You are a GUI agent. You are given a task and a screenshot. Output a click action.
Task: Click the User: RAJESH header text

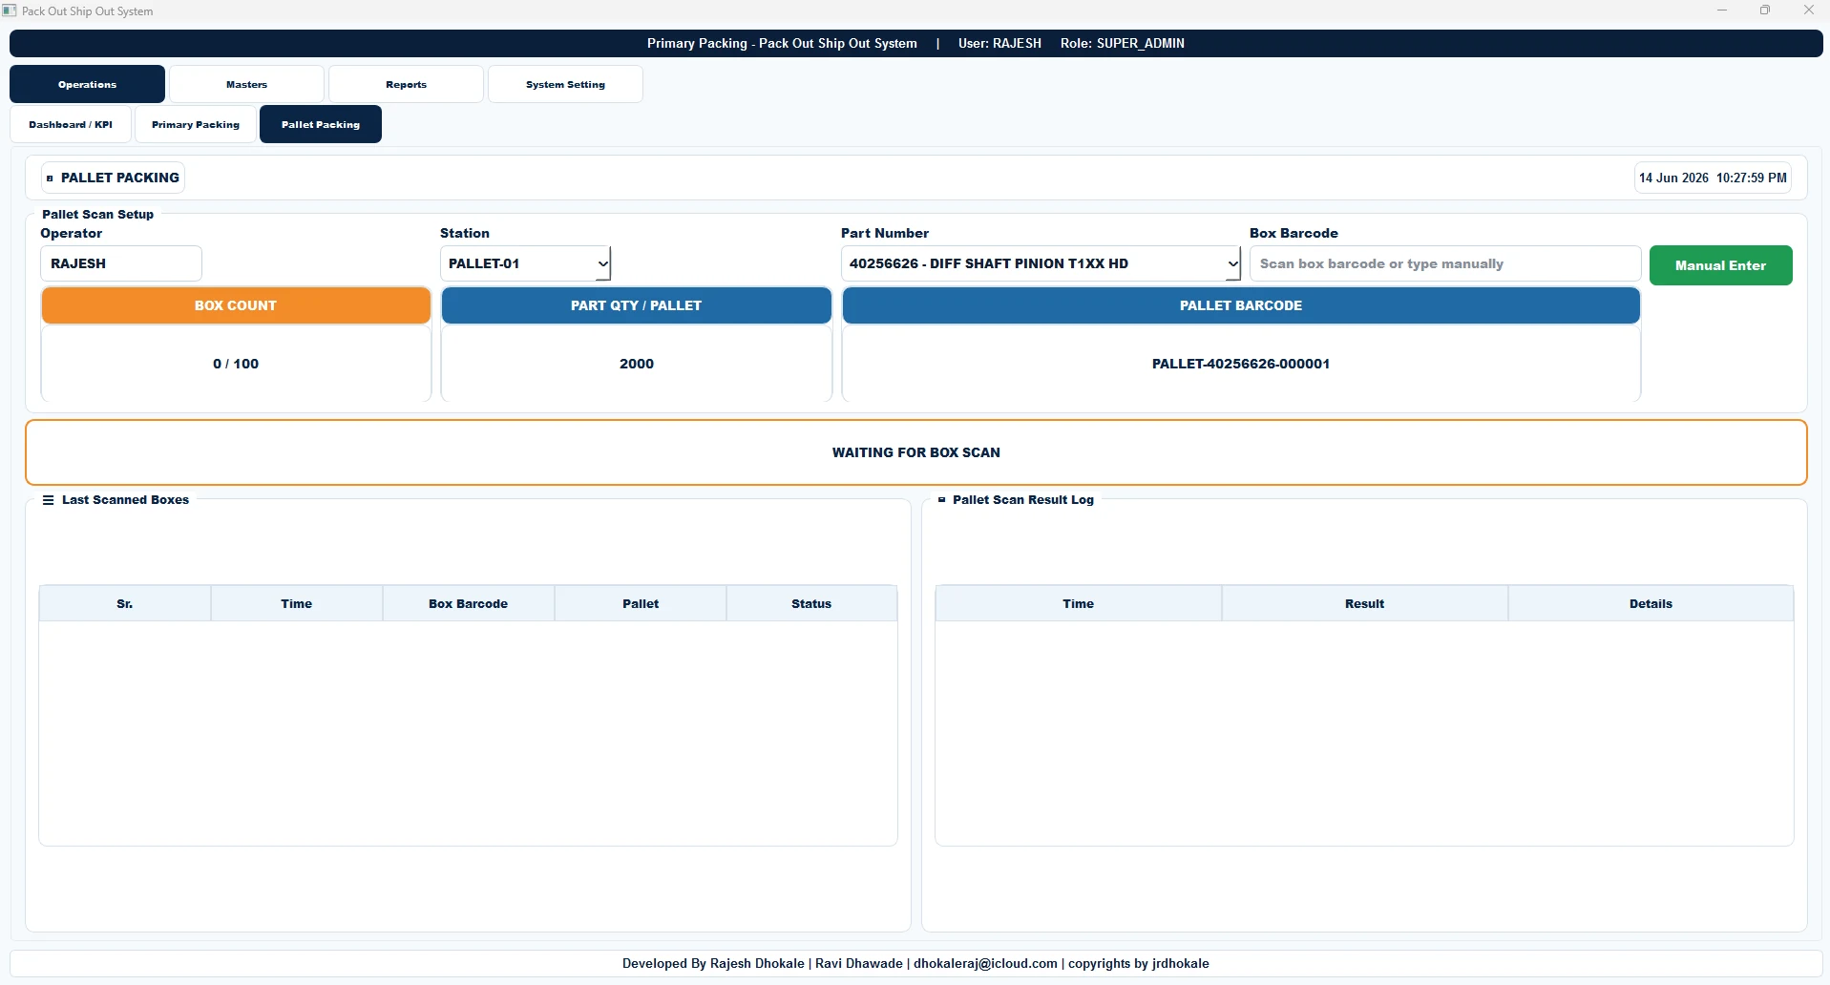pos(999,43)
